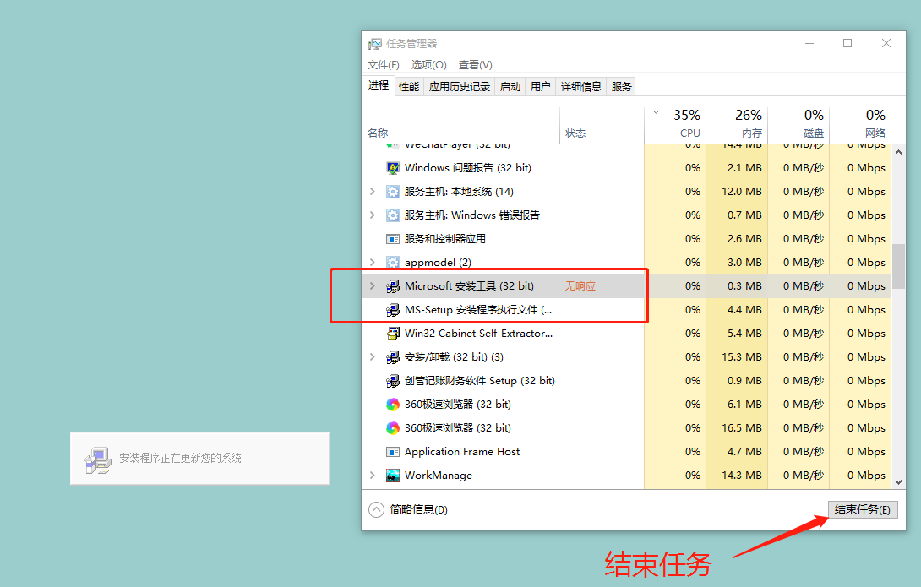Switch to the 详细信息 tab

click(x=581, y=86)
